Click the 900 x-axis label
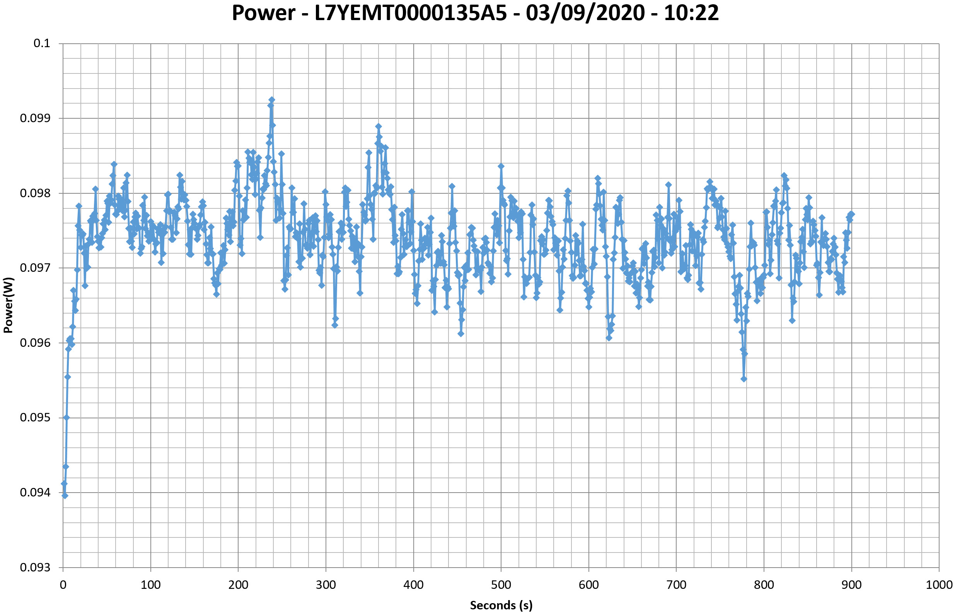 pyautogui.click(x=851, y=585)
